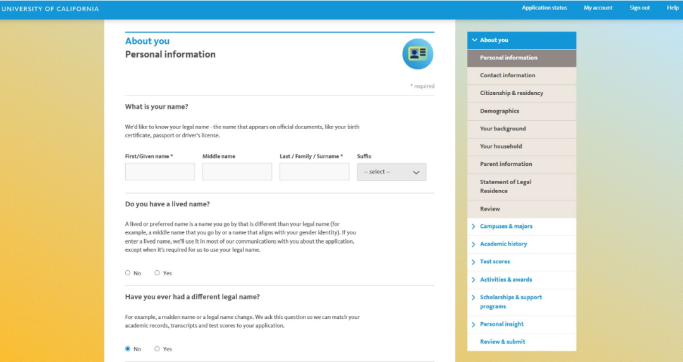Click the First/Given name input field

[160, 172]
